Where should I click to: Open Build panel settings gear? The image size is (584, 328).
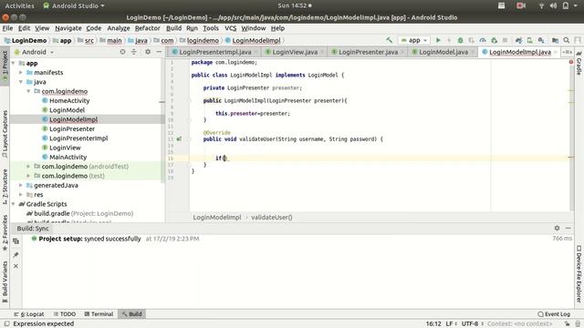point(557,228)
